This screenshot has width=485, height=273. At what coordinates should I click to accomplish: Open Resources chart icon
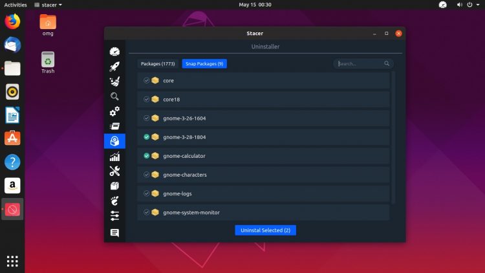(114, 157)
